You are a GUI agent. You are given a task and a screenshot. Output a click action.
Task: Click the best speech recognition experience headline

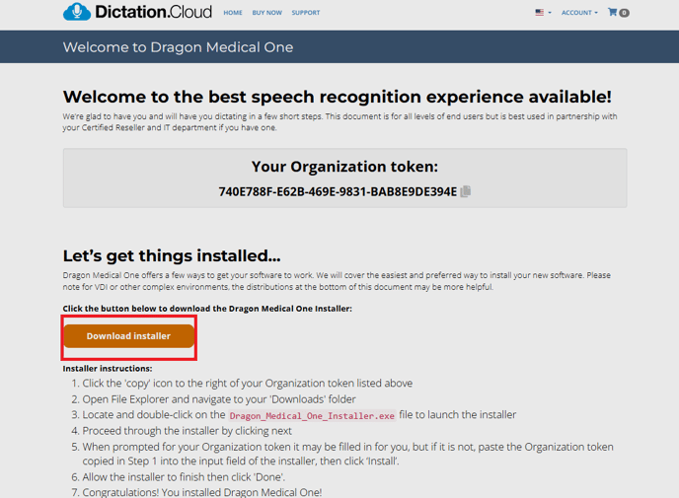(x=337, y=97)
